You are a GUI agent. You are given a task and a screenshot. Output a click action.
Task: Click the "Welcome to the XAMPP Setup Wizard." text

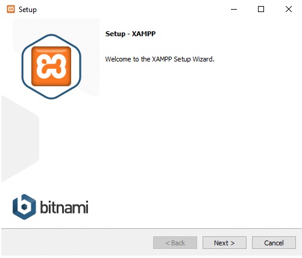[x=160, y=59]
